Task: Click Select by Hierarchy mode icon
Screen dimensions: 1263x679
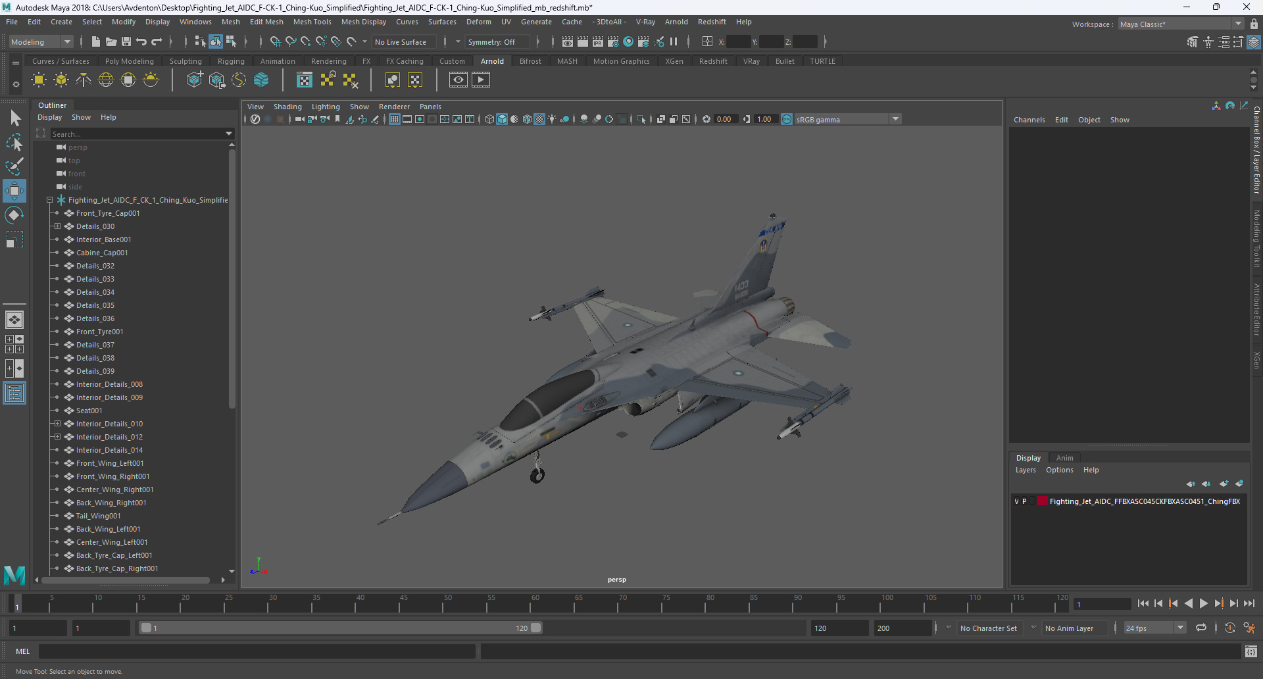Action: coord(200,41)
